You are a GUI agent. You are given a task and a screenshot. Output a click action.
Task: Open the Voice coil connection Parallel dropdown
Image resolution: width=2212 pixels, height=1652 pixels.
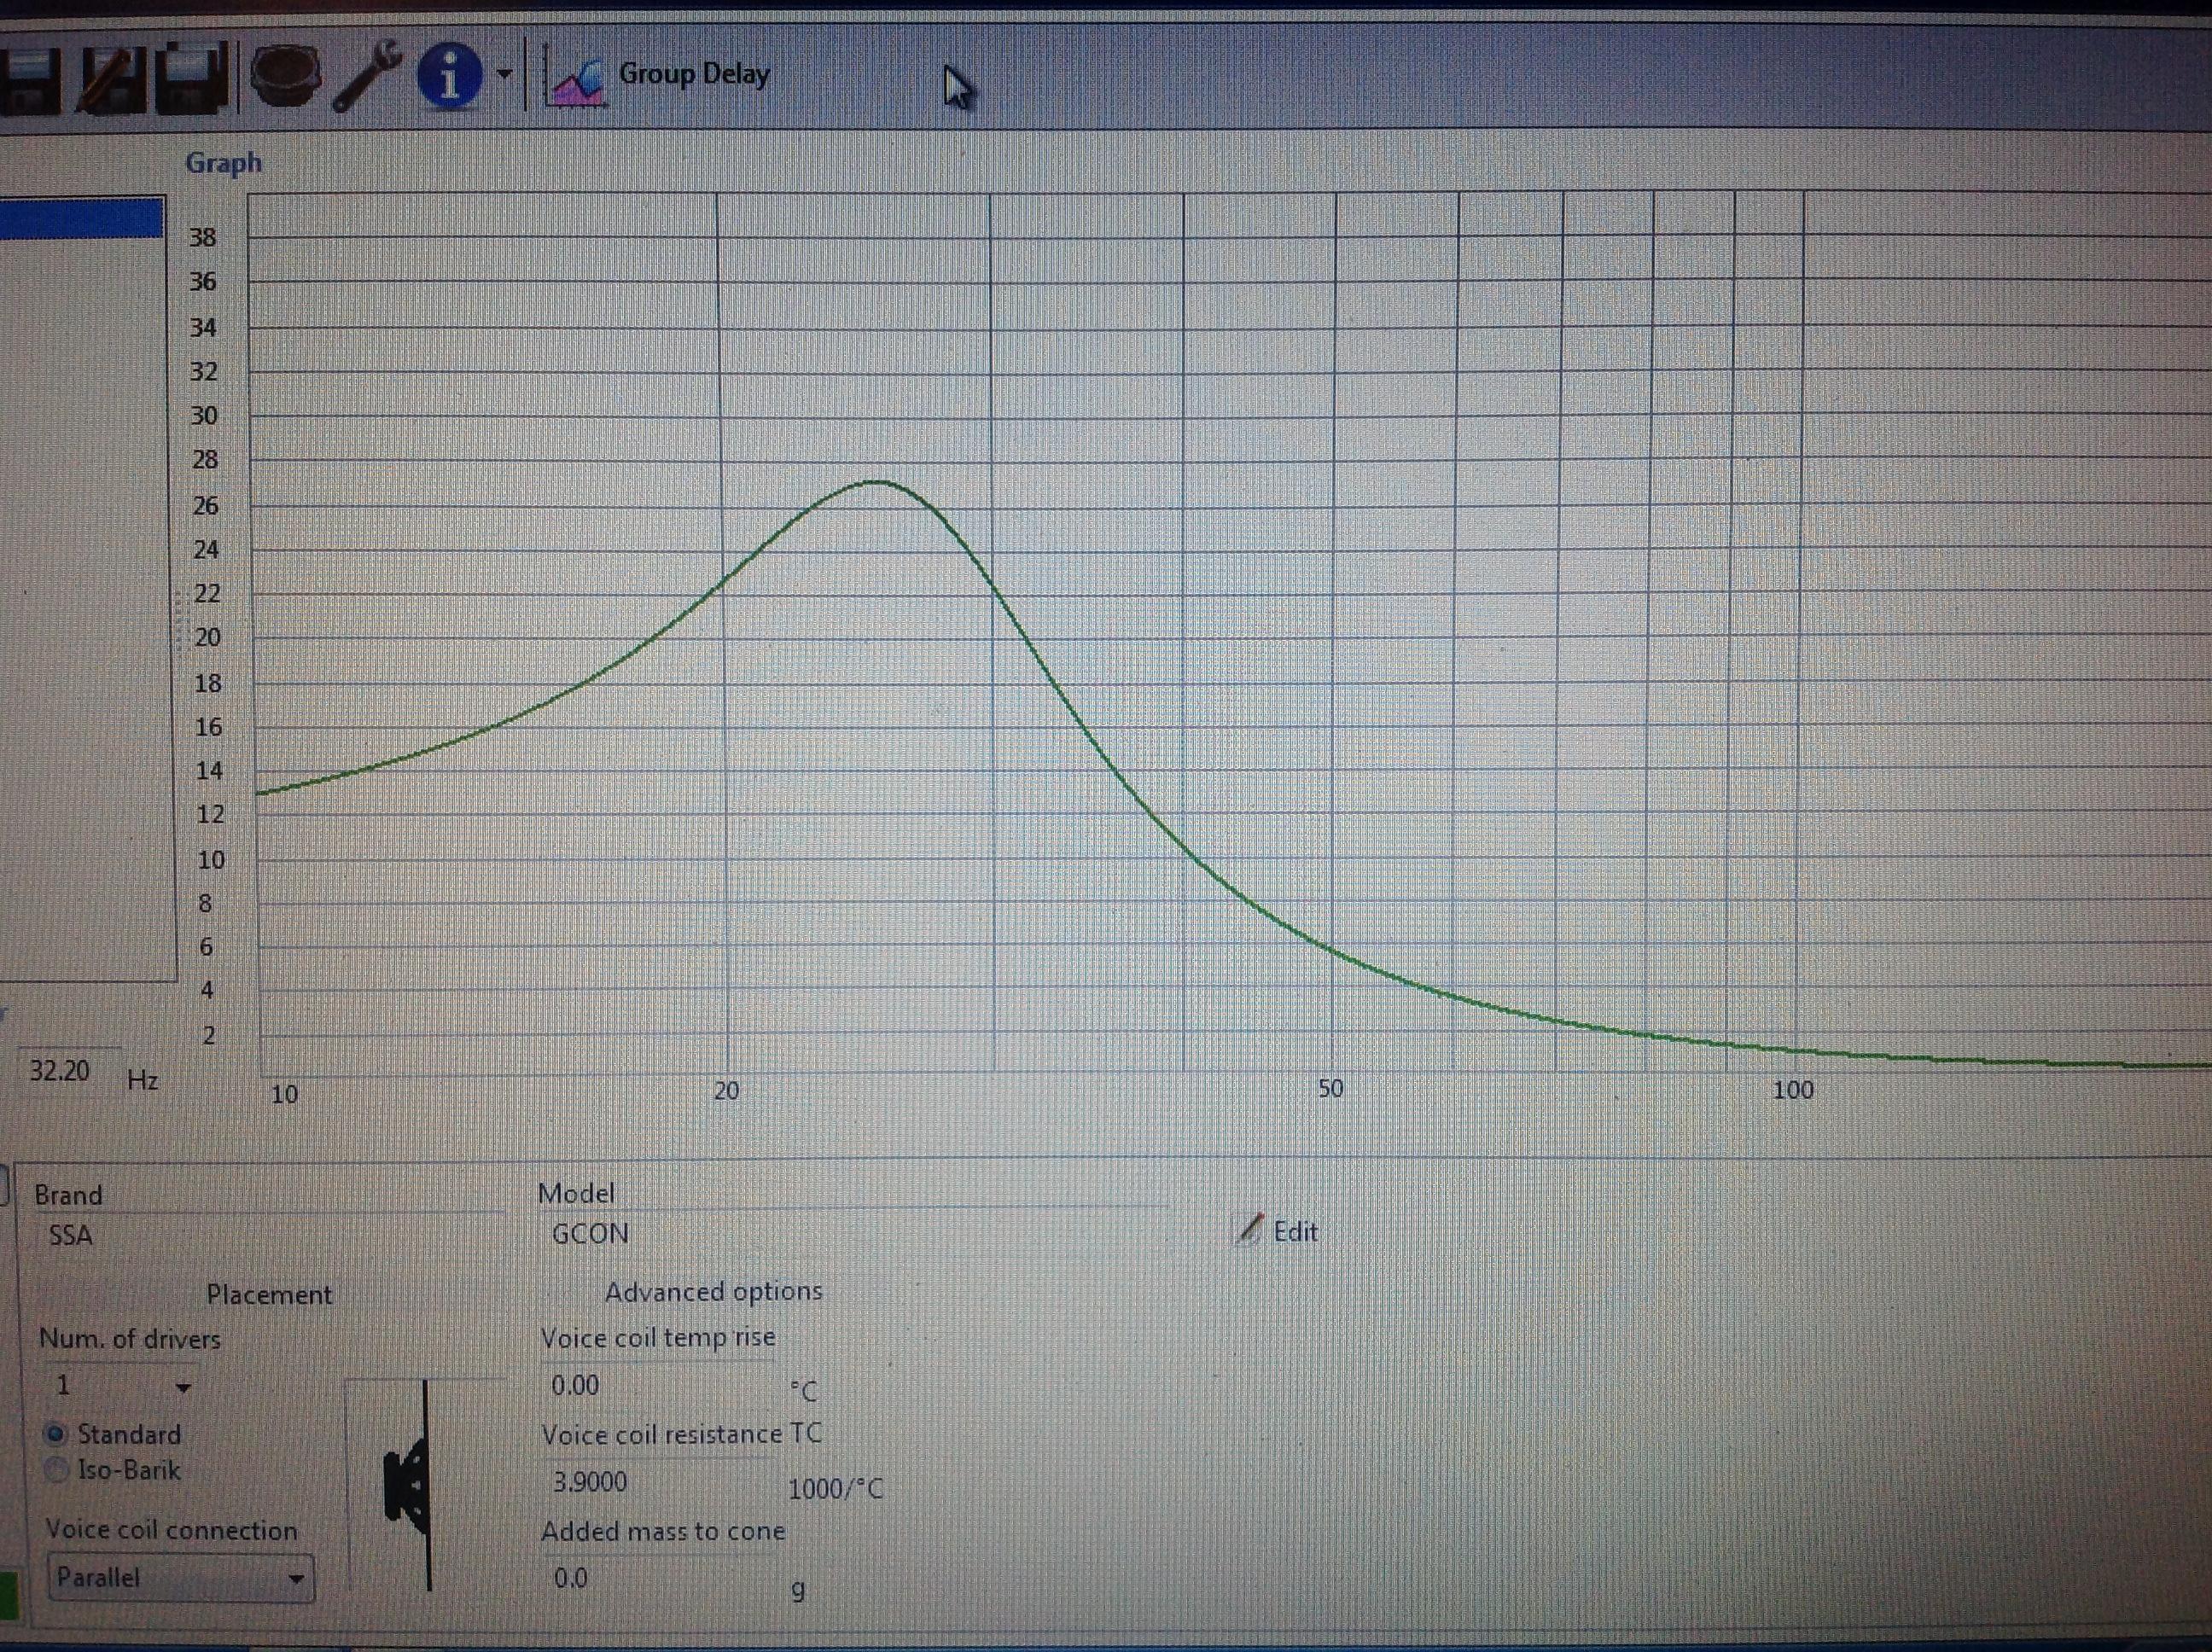[181, 1578]
